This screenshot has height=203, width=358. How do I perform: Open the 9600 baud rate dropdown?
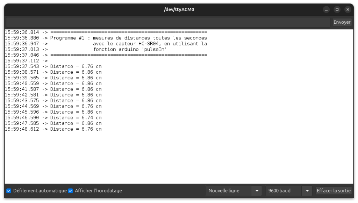[x=288, y=191]
